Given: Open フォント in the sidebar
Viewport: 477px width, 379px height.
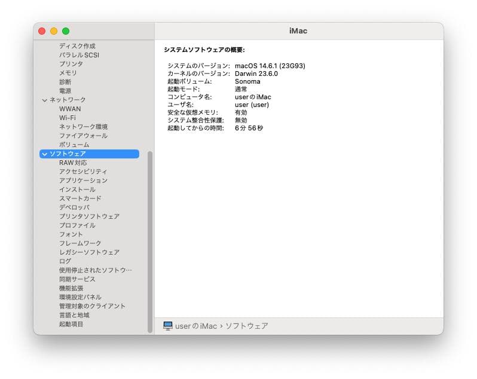Looking at the screenshot, I should 71,234.
